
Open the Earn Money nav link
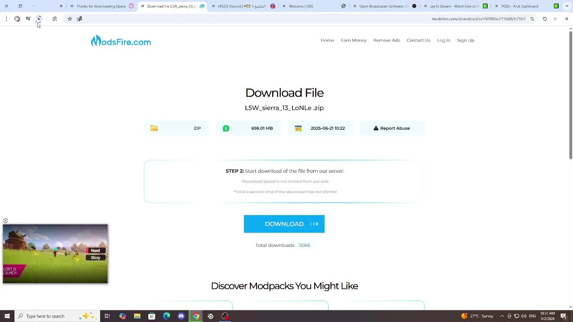pyautogui.click(x=354, y=40)
